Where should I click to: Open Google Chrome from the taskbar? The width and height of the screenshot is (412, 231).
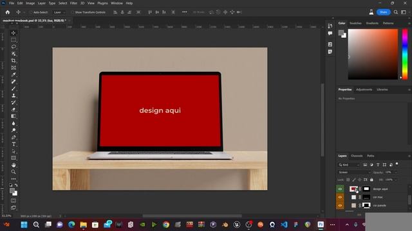click(x=166, y=225)
